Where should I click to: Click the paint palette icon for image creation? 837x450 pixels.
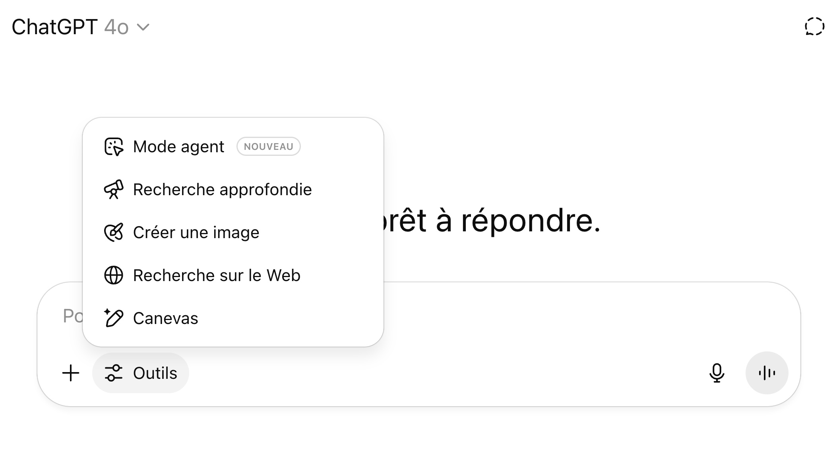(x=114, y=233)
